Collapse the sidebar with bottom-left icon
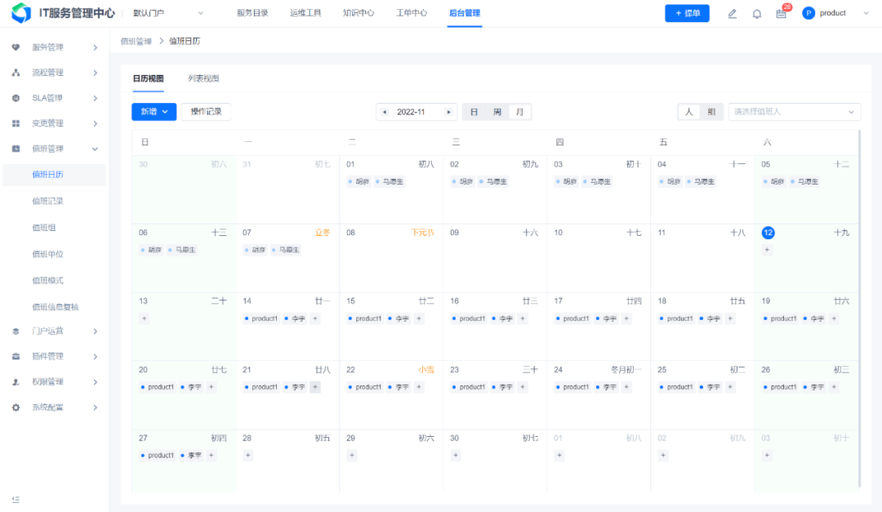882x512 pixels. click(16, 500)
